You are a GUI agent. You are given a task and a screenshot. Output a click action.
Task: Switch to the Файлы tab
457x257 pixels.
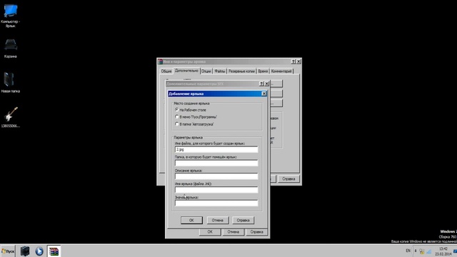pos(220,71)
